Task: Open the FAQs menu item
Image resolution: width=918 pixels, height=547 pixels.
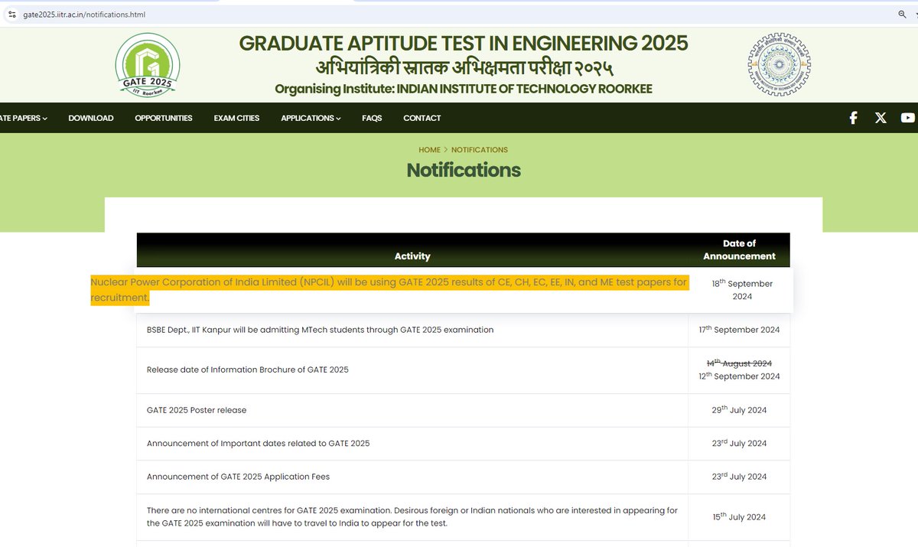Action: [372, 118]
